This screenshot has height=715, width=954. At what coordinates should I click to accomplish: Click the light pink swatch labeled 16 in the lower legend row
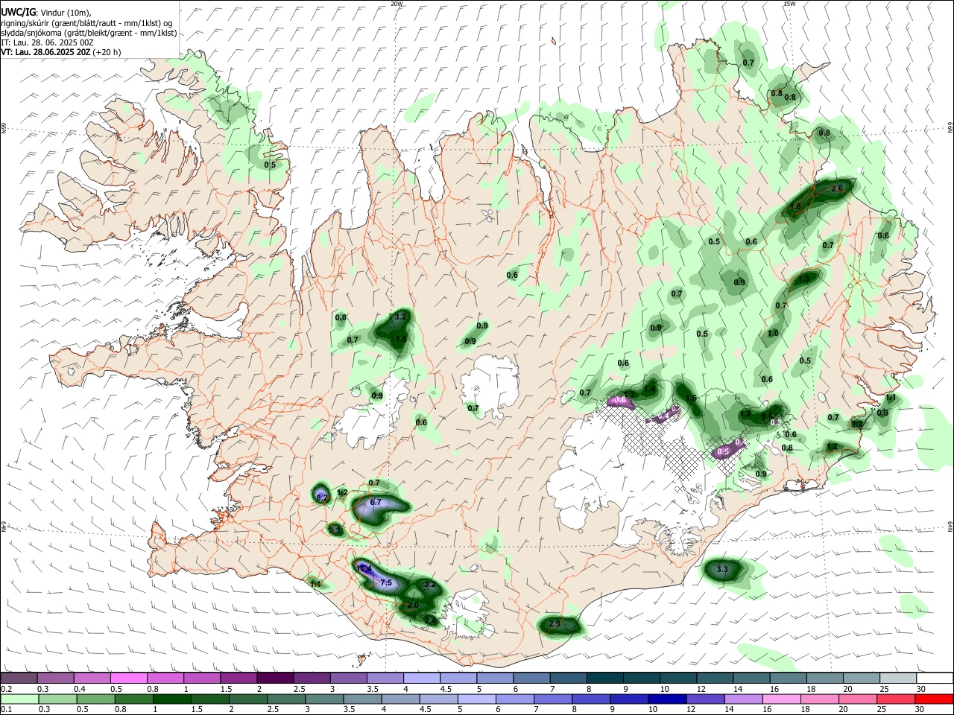click(781, 699)
